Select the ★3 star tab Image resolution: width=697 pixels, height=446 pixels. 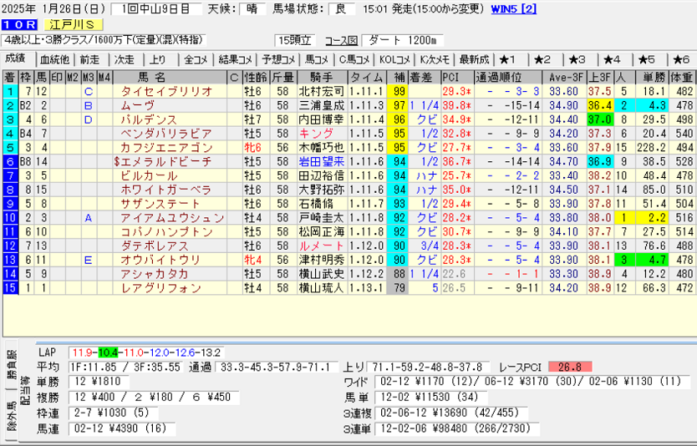point(577,59)
